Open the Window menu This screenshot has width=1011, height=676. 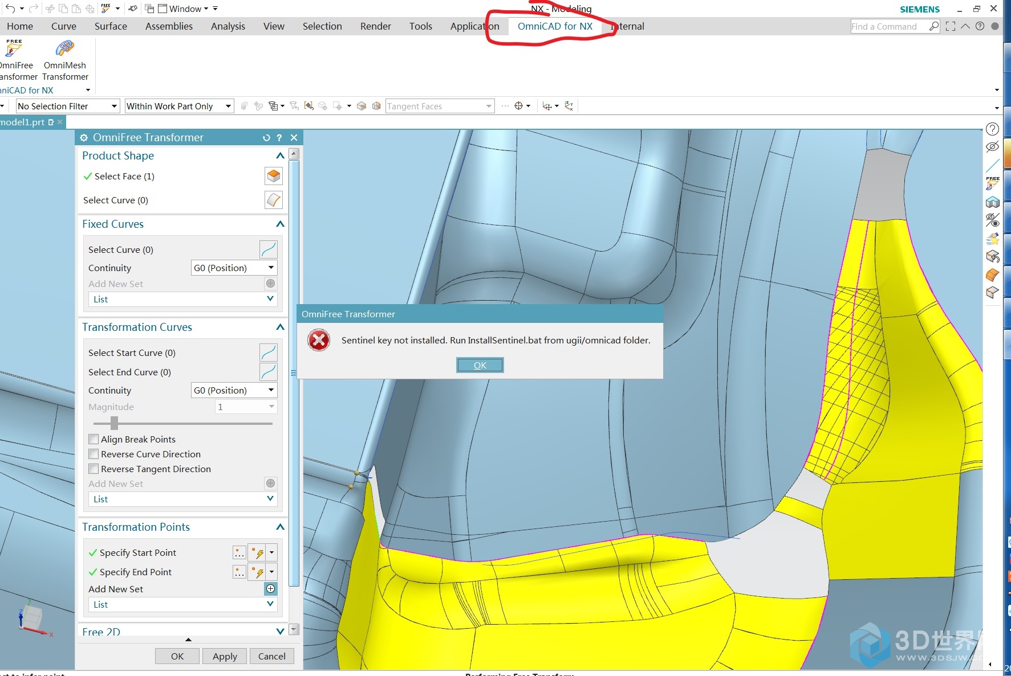(x=185, y=9)
